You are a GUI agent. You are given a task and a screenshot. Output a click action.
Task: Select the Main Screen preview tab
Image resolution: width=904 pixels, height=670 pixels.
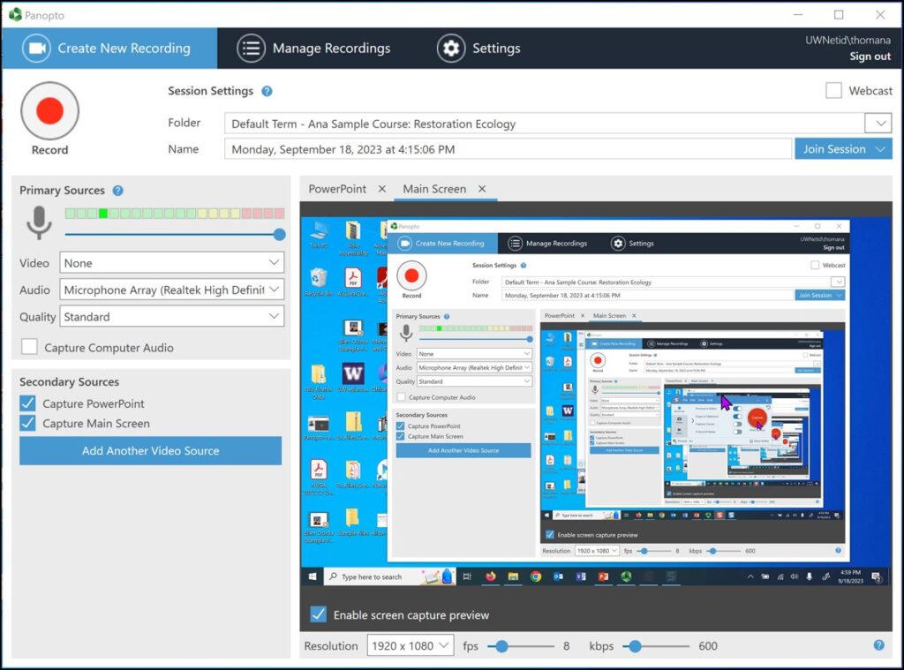click(x=434, y=189)
